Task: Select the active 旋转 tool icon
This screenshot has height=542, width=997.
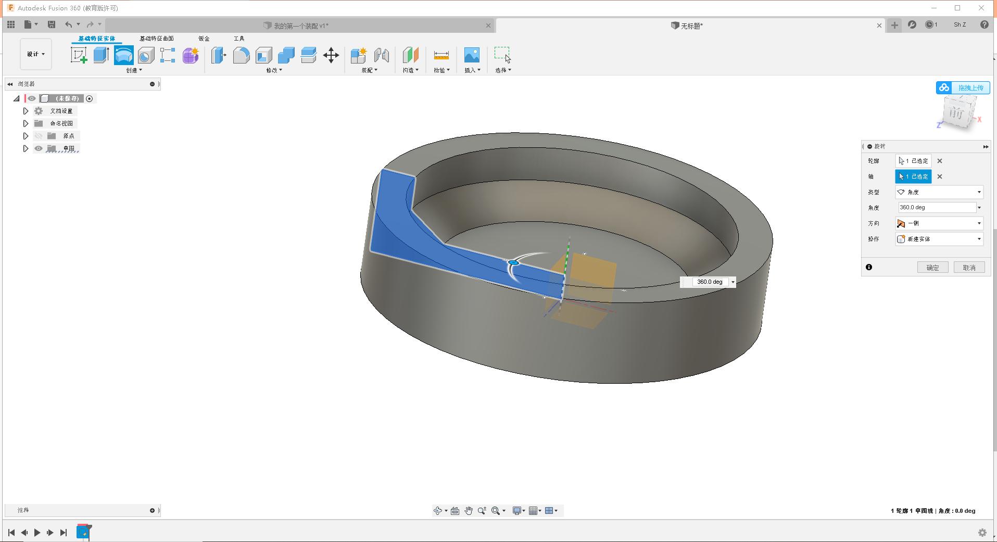Action: tap(123, 55)
